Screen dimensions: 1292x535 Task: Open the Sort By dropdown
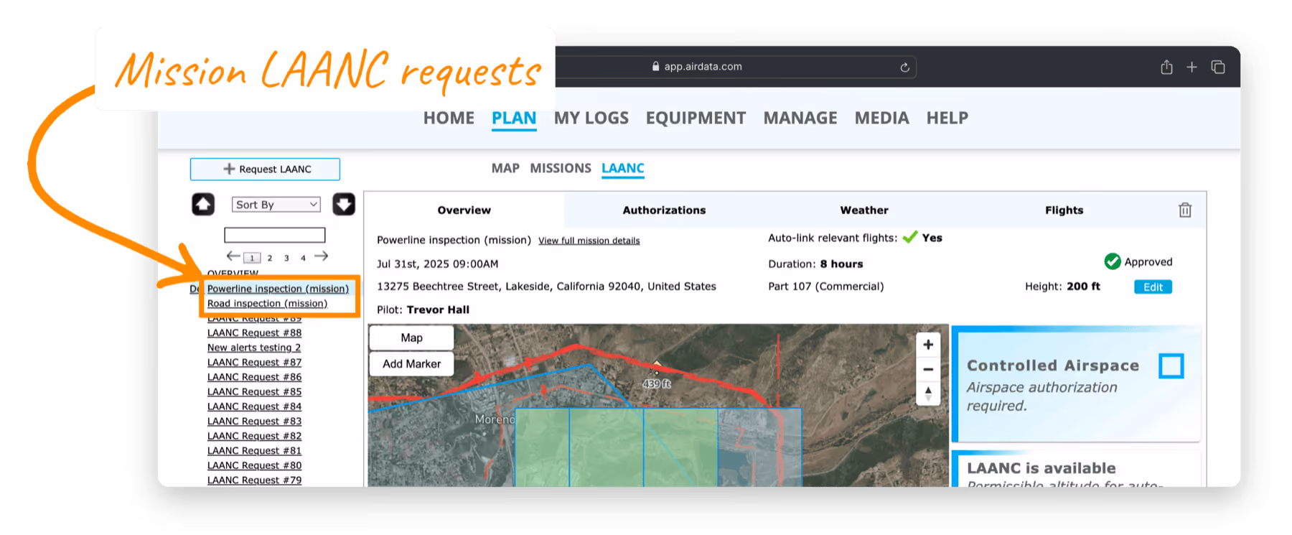click(276, 205)
